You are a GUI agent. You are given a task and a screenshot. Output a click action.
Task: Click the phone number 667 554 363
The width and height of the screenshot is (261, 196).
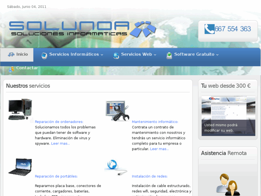pos(233,29)
